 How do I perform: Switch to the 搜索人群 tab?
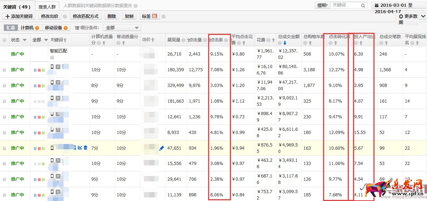[47, 7]
